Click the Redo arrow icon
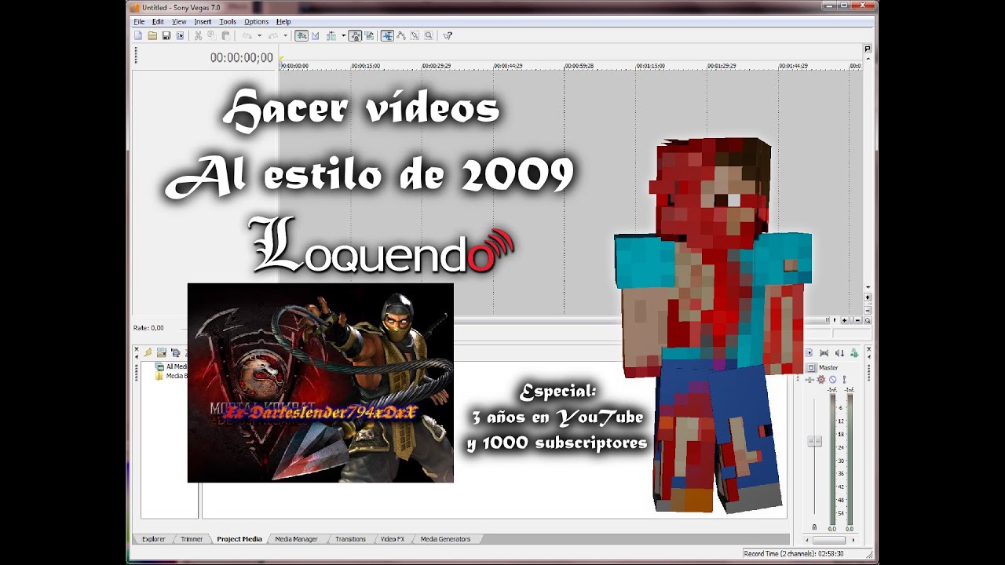The height and width of the screenshot is (565, 1005). tap(273, 35)
